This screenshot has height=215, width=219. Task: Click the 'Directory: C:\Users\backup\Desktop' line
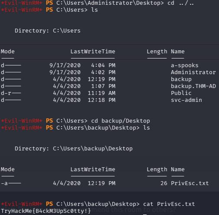(74, 149)
